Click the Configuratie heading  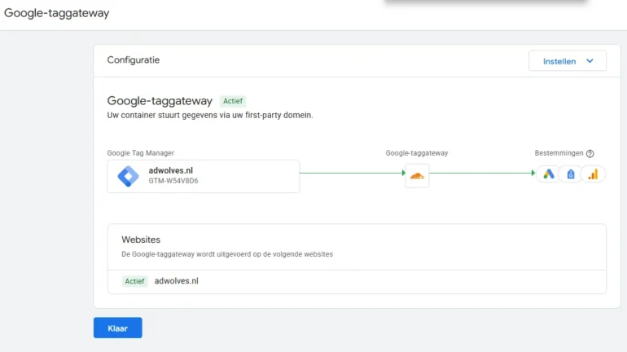[134, 60]
